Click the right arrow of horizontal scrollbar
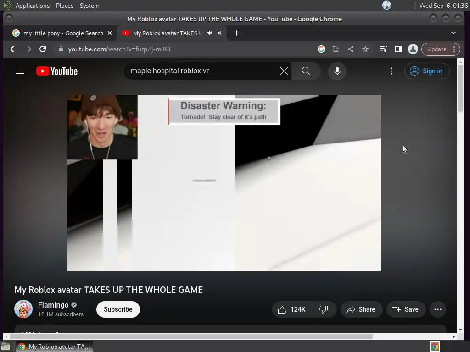 tap(454, 336)
